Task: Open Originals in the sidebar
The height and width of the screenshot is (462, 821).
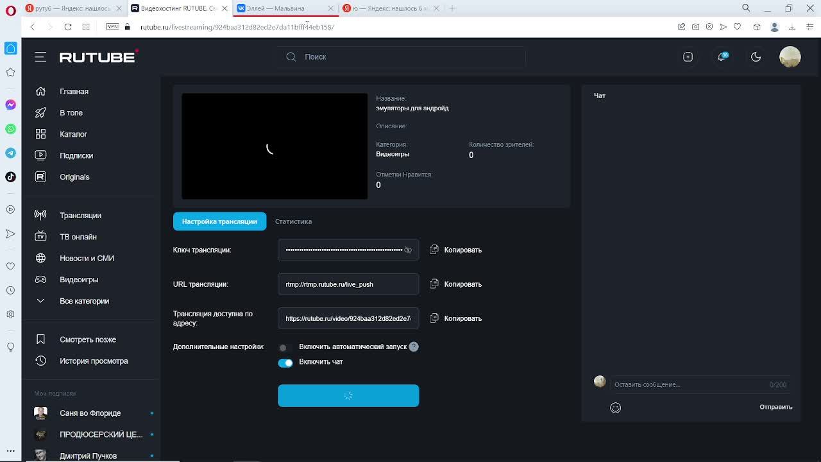Action: (x=74, y=177)
